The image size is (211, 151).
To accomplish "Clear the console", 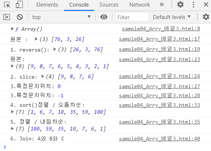I will click(20, 17).
